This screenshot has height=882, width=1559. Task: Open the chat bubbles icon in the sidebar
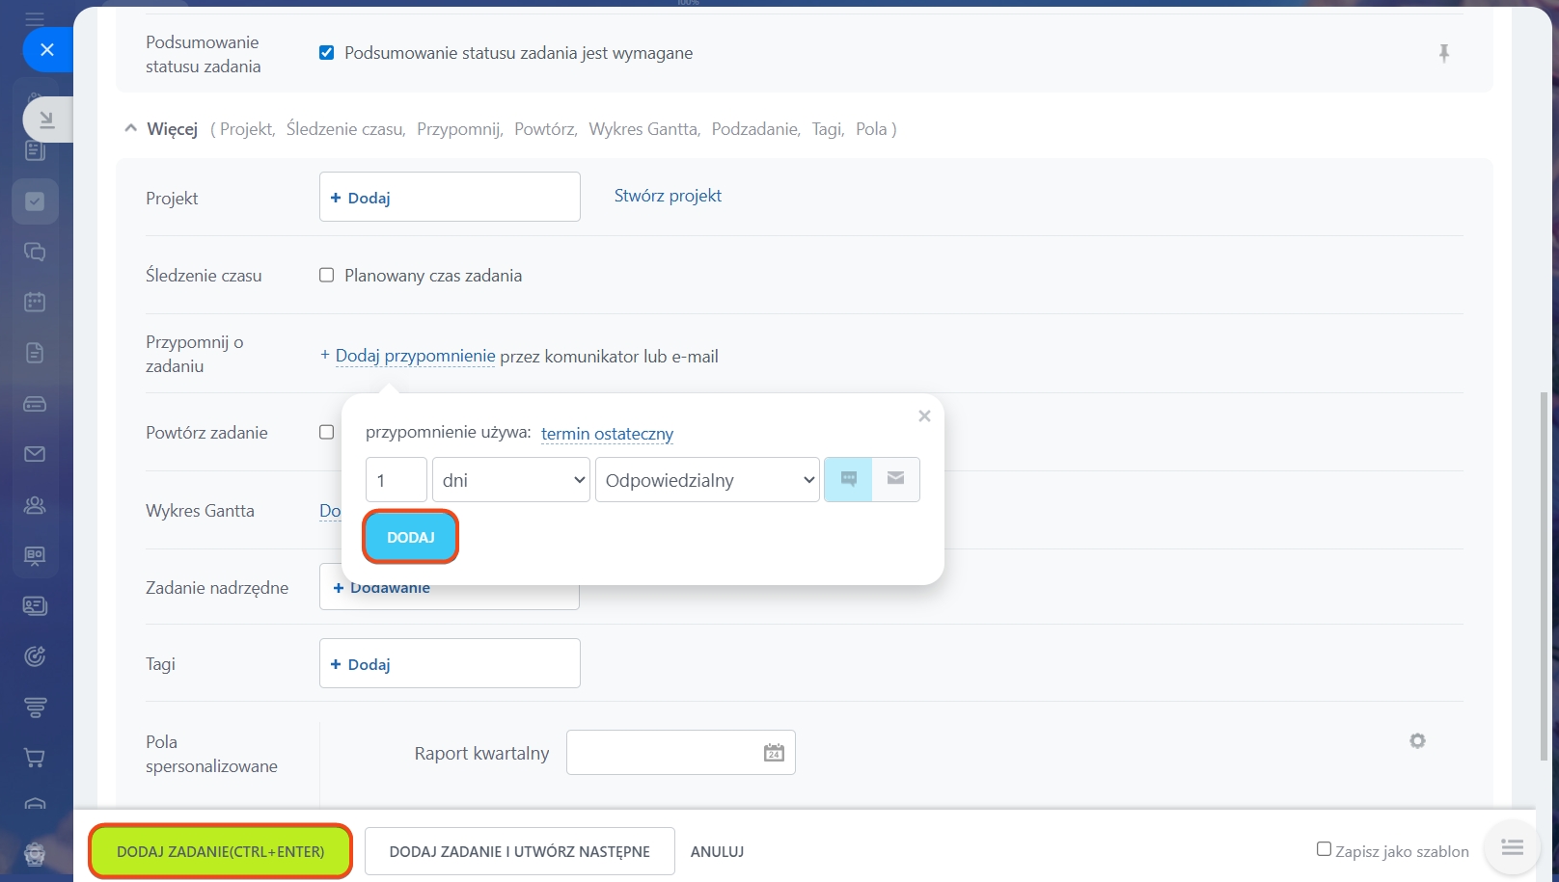point(35,252)
